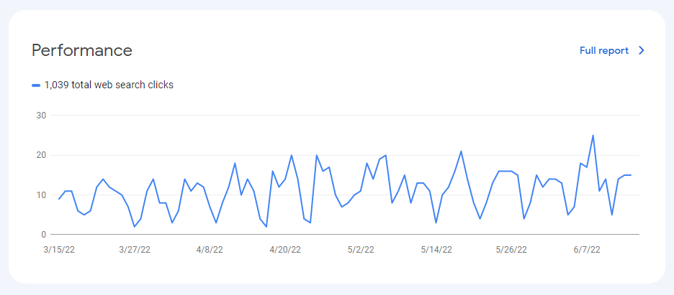Click the 3/27/22 x-axis date label
674x295 pixels.
point(135,250)
